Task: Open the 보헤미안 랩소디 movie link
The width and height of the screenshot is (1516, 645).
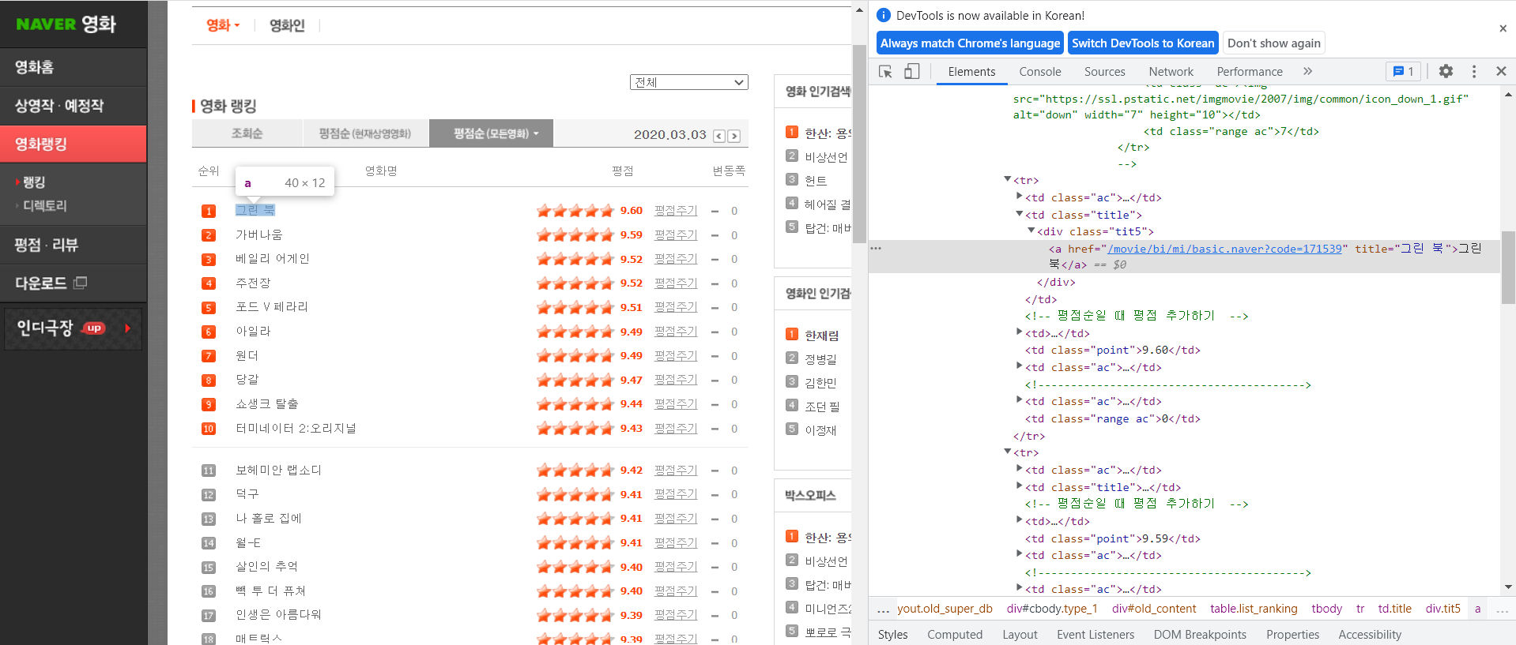Action: pyautogui.click(x=278, y=471)
